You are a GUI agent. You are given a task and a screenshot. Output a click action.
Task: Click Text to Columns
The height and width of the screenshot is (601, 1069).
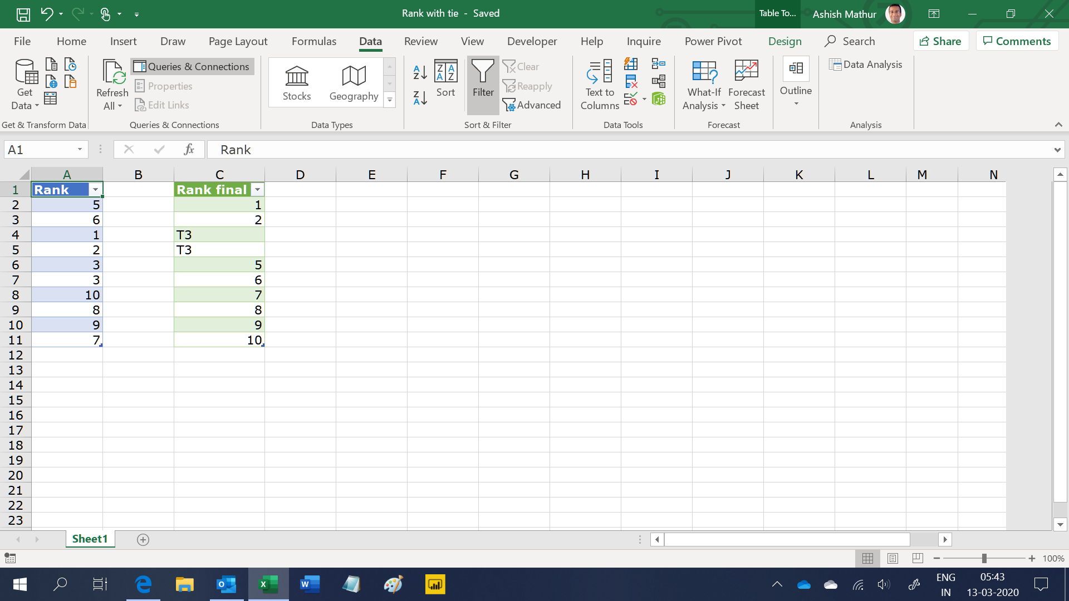600,85
